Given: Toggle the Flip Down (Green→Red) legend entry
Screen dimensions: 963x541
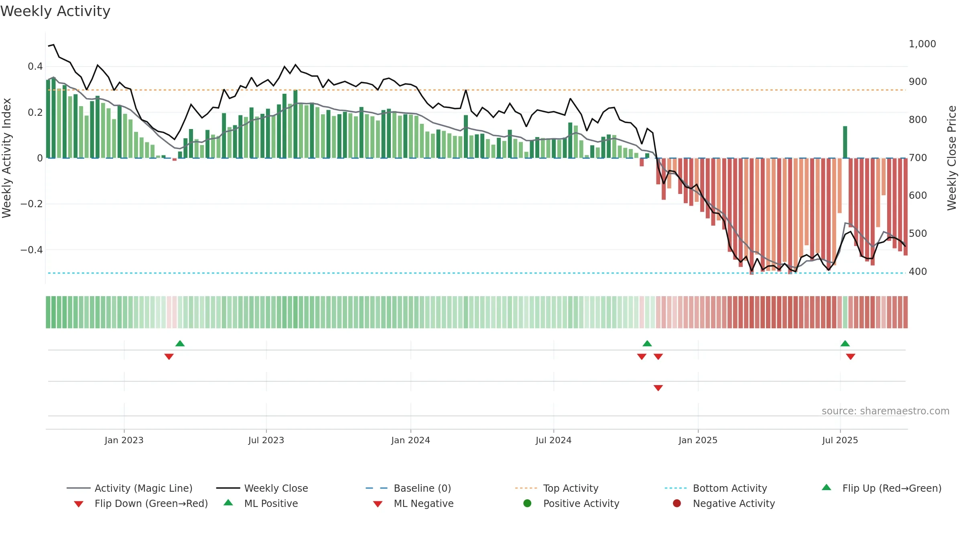Looking at the screenshot, I should pyautogui.click(x=141, y=503).
